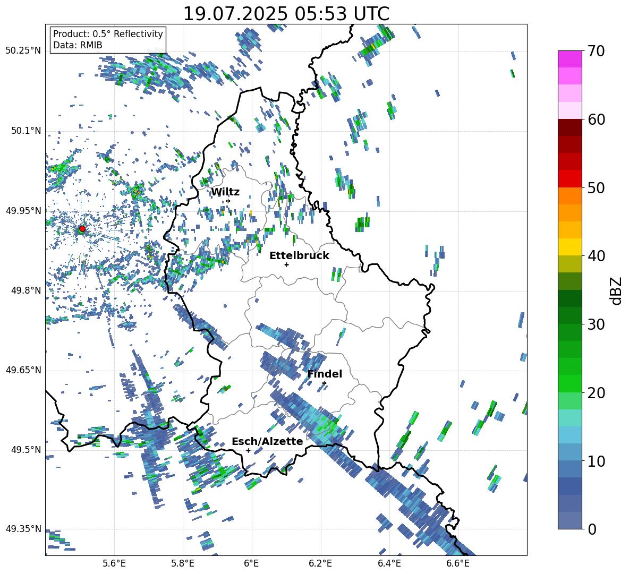Click the 5.8°E longitude label
This screenshot has width=629, height=574.
[183, 563]
